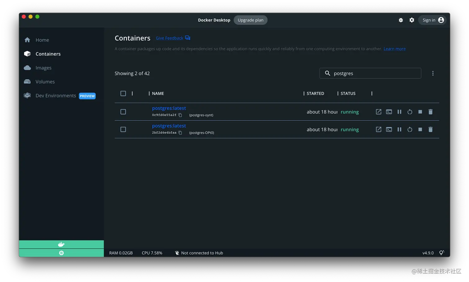Sort by the STARTED column header
Image resolution: width=469 pixels, height=282 pixels.
[x=315, y=94]
